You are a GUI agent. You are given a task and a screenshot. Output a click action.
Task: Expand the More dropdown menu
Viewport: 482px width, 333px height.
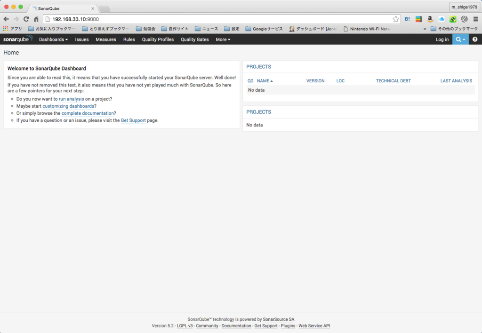(223, 40)
